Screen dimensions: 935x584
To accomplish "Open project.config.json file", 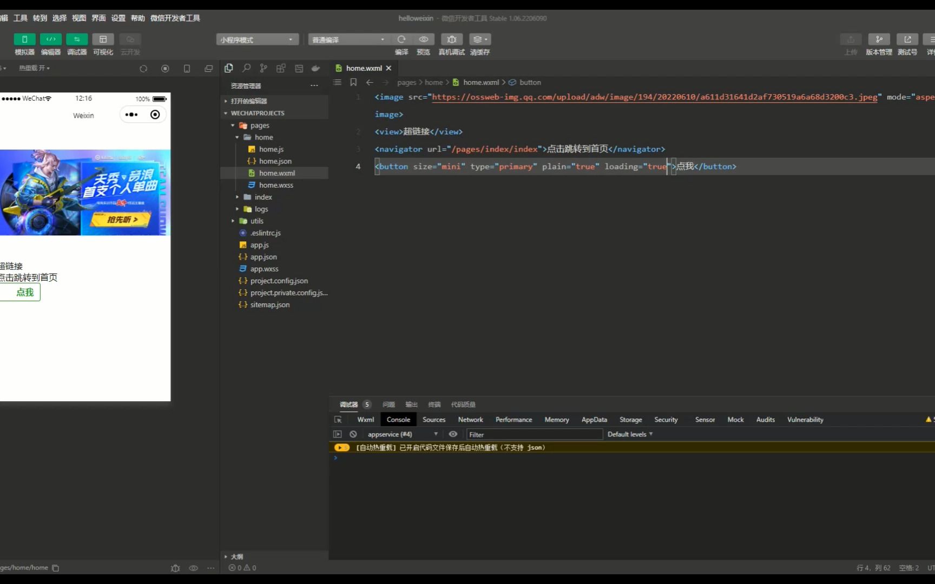I will coord(274,281).
